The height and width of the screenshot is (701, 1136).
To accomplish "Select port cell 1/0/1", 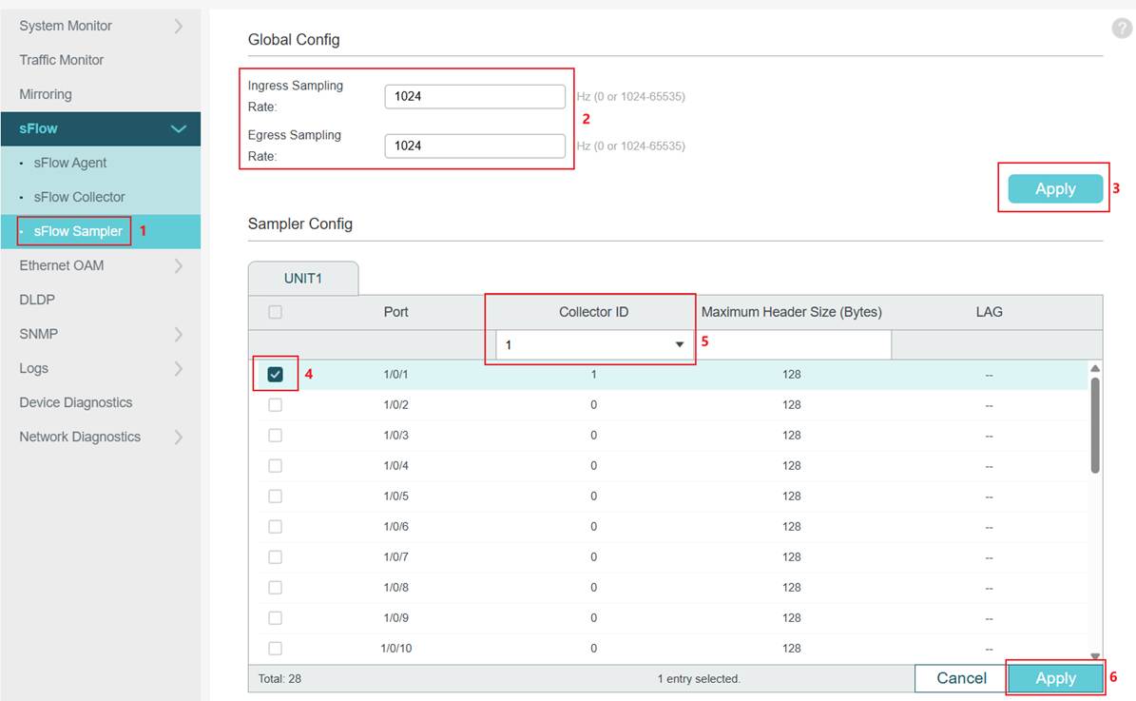I will point(395,375).
